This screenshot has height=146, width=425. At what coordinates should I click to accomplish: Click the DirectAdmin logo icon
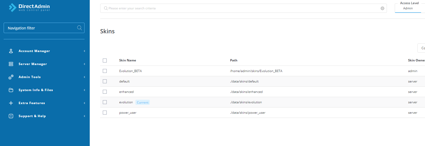13,8
